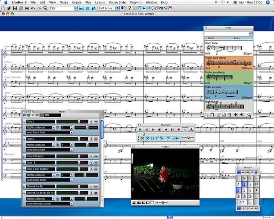Expand the Flute 3 (Piccolo) strip in Mixer

24,156
